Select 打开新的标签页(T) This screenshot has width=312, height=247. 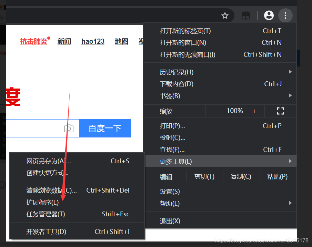[x=220, y=31]
